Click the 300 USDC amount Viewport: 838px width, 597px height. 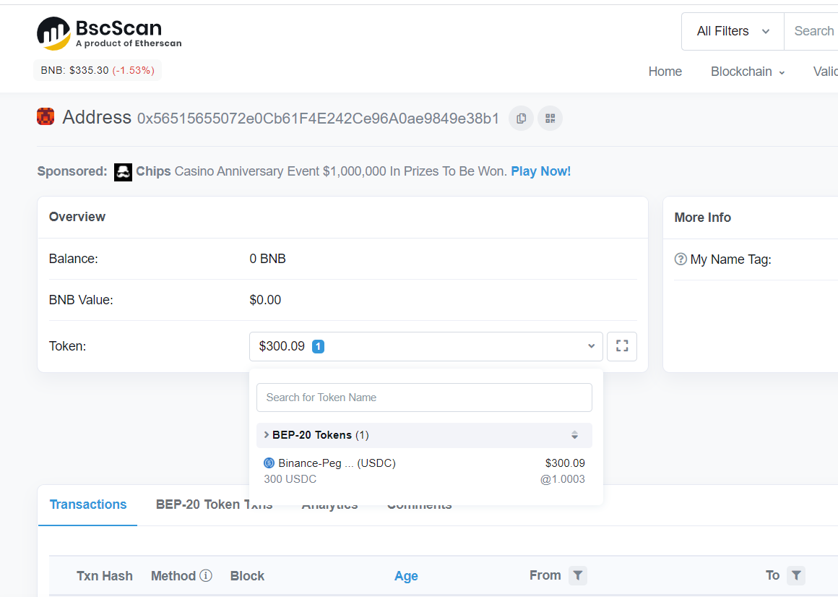tap(290, 479)
